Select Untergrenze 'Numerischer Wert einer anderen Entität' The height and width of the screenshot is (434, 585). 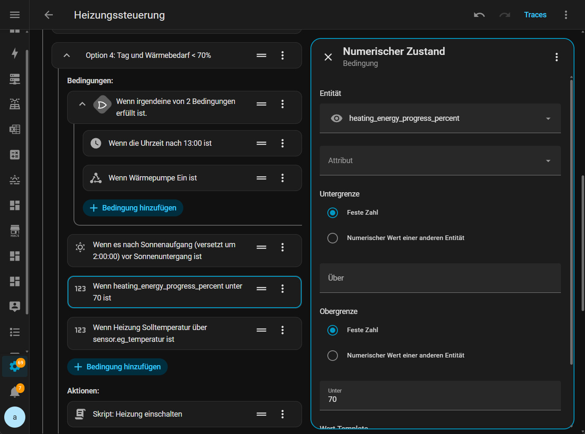coord(333,238)
